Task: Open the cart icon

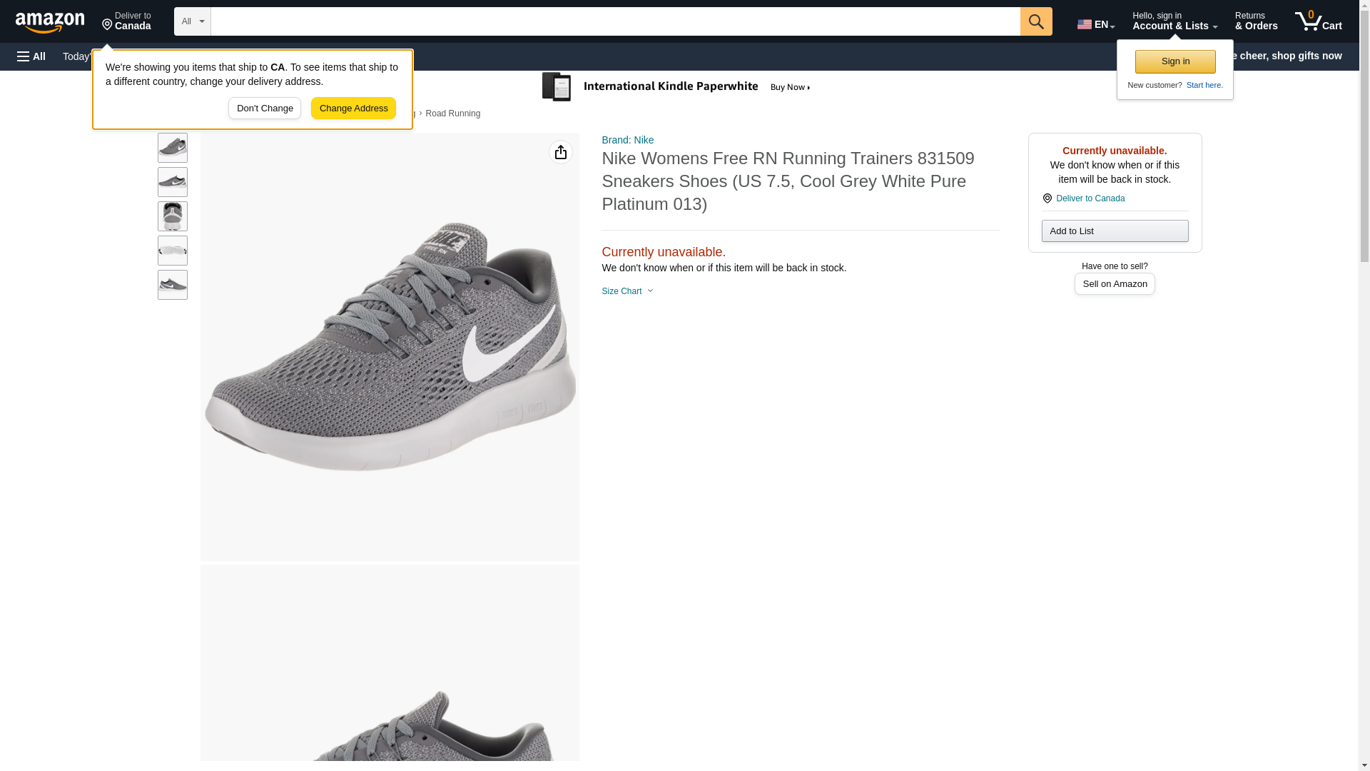Action: click(x=1318, y=21)
